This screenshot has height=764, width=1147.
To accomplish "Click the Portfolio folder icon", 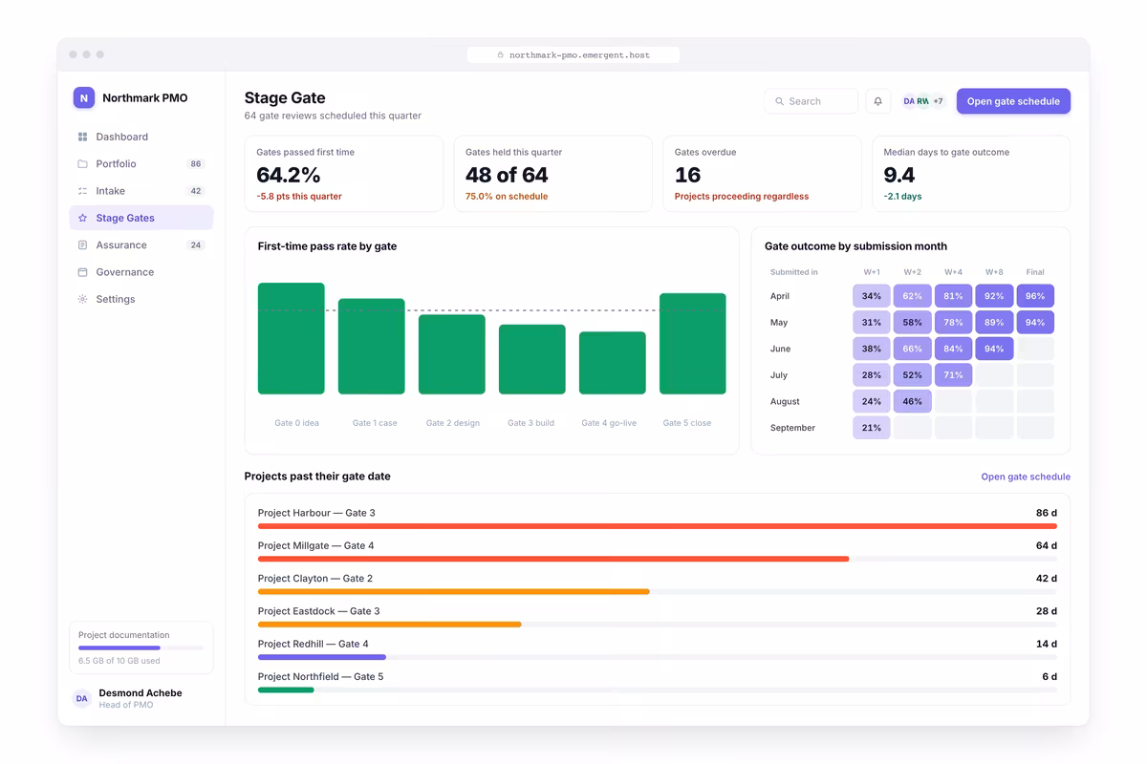I will (x=82, y=164).
